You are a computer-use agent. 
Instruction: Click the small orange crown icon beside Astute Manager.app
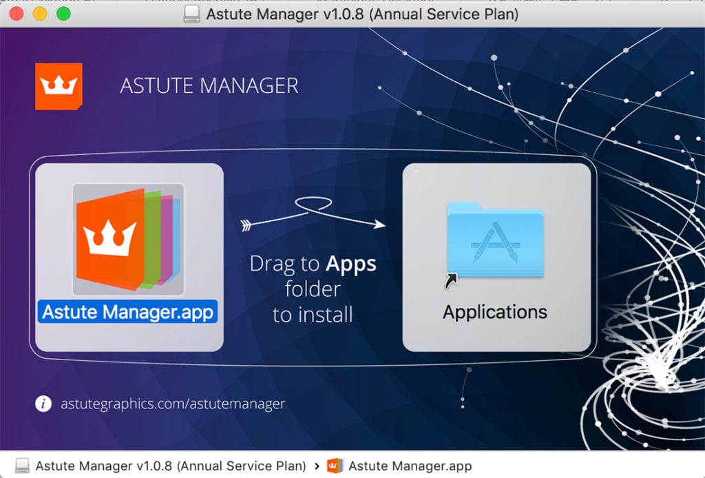click(x=335, y=465)
